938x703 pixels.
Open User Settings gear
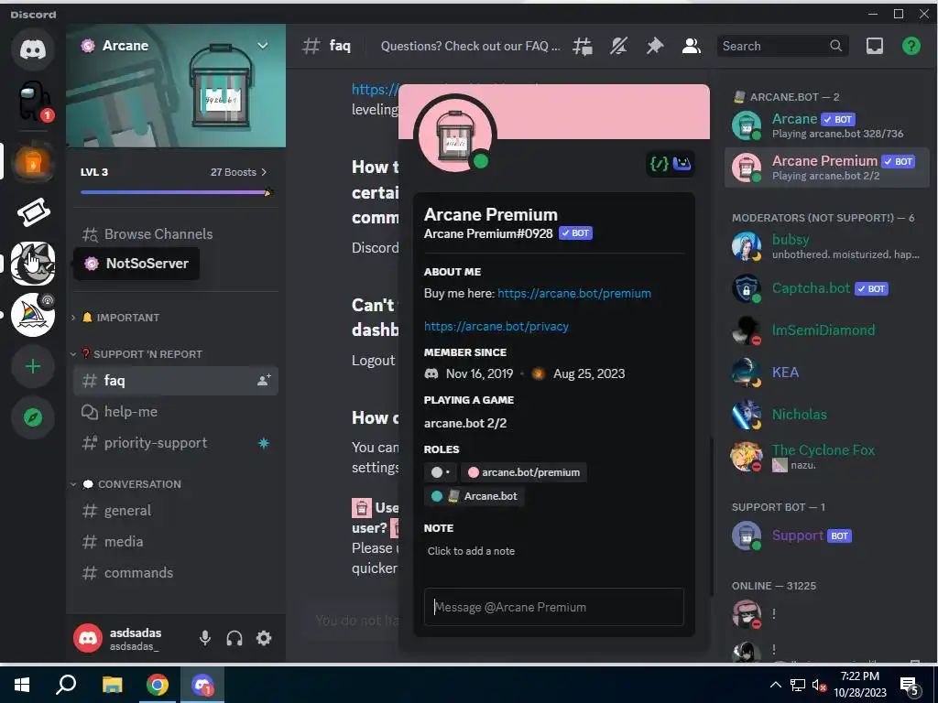264,638
